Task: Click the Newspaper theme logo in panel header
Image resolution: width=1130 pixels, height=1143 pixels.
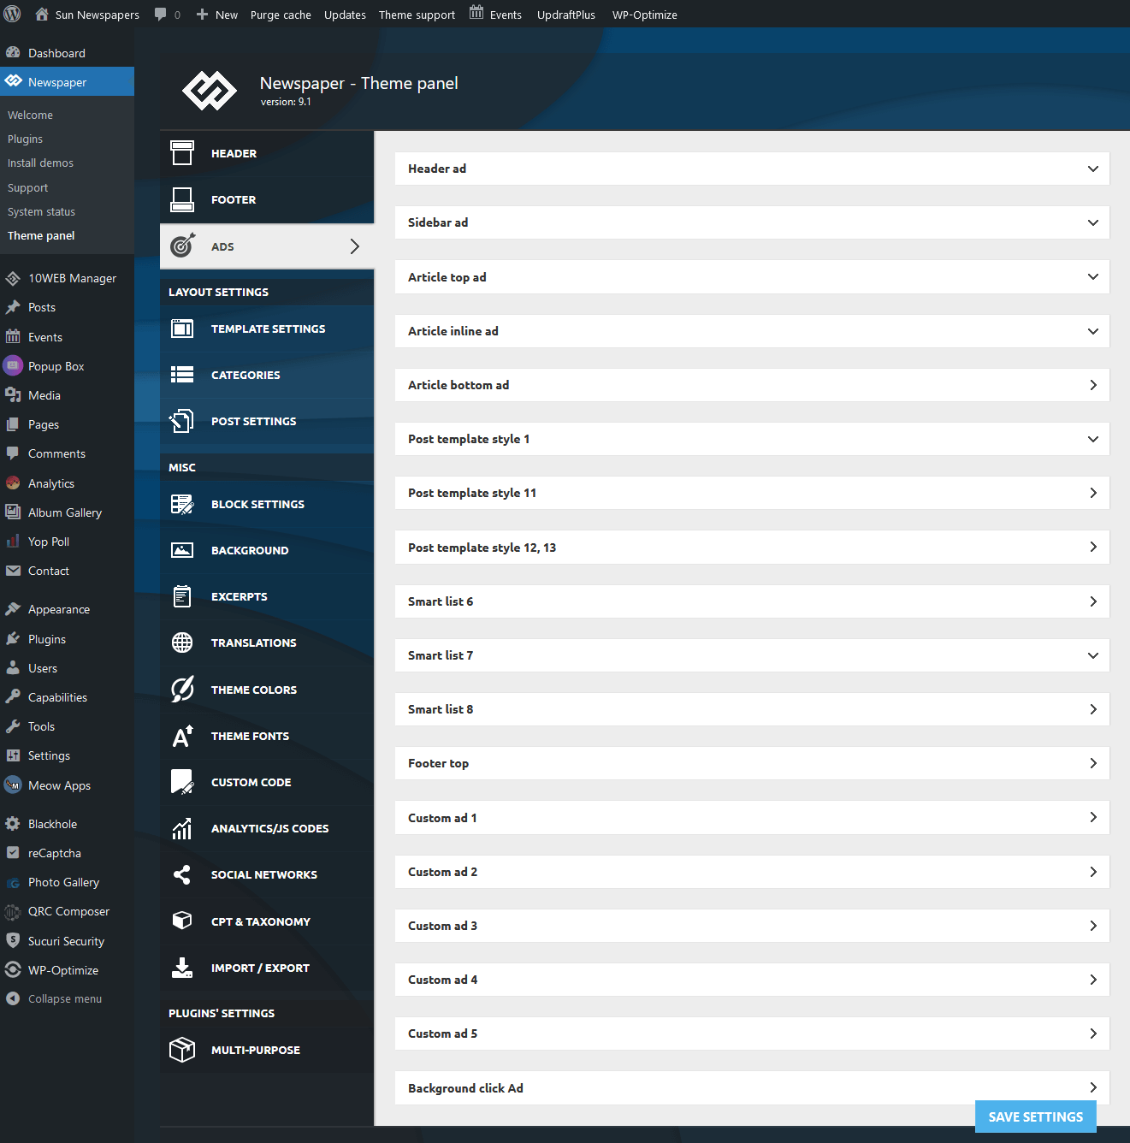Action: pyautogui.click(x=210, y=90)
